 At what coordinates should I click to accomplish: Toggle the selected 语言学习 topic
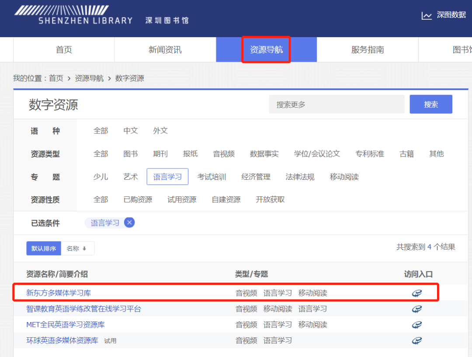(167, 177)
